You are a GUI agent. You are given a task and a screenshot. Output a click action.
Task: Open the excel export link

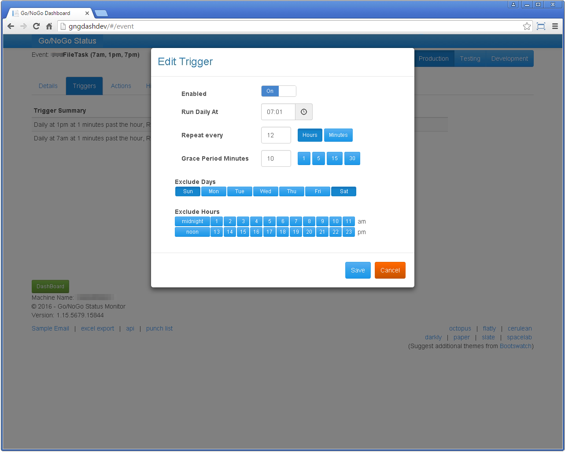(97, 328)
